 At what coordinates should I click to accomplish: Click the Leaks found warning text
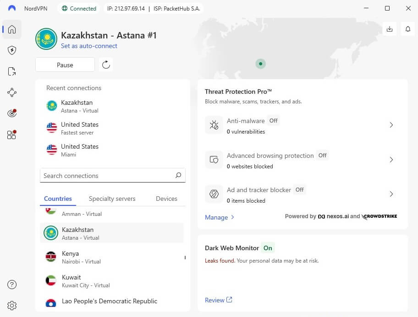click(220, 261)
